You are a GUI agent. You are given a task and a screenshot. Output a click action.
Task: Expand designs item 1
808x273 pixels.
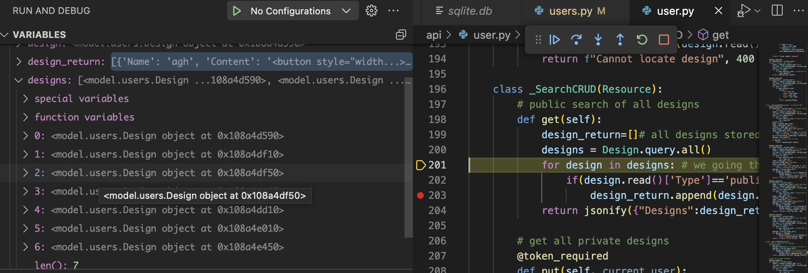(25, 154)
